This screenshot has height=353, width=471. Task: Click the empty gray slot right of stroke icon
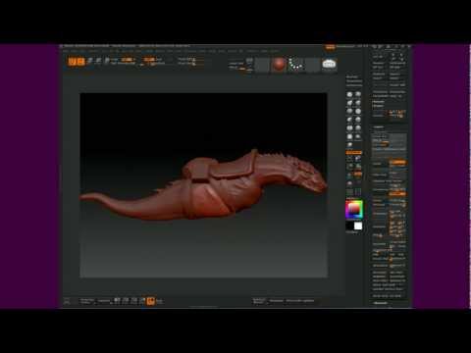pyautogui.click(x=312, y=65)
